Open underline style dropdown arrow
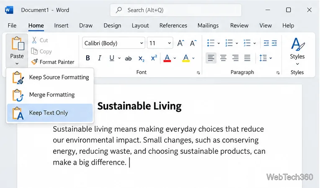 click(x=119, y=58)
